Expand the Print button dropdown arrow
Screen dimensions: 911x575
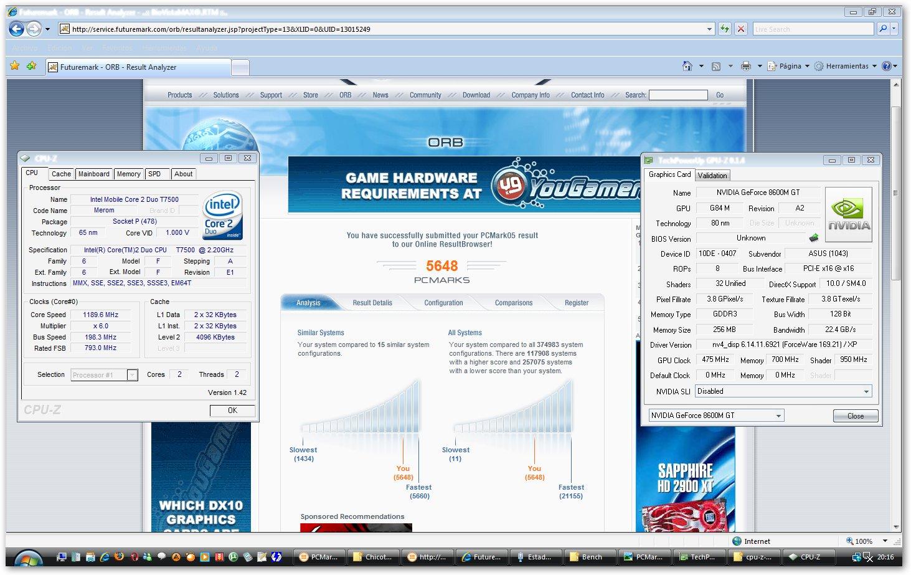point(760,66)
